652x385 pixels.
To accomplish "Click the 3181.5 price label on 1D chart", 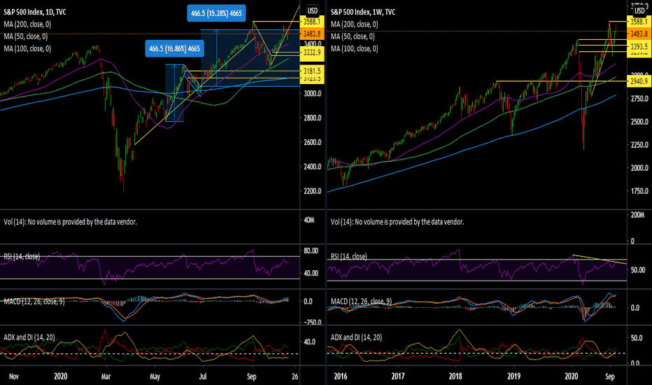I will (312, 71).
